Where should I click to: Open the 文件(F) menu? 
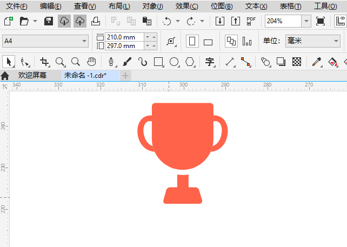coord(17,6)
